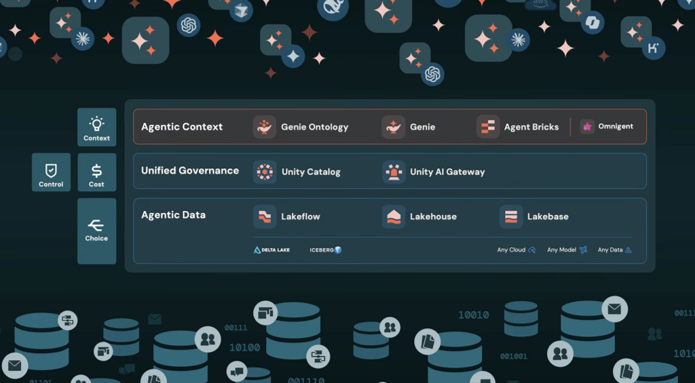Click the dollar sign icon in the Cost tile
The image size is (695, 383).
tap(96, 171)
